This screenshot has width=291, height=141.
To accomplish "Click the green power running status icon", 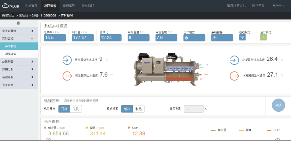I will (x=263, y=37).
